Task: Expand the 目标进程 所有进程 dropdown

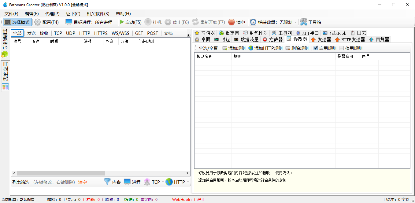Action: coord(115,22)
